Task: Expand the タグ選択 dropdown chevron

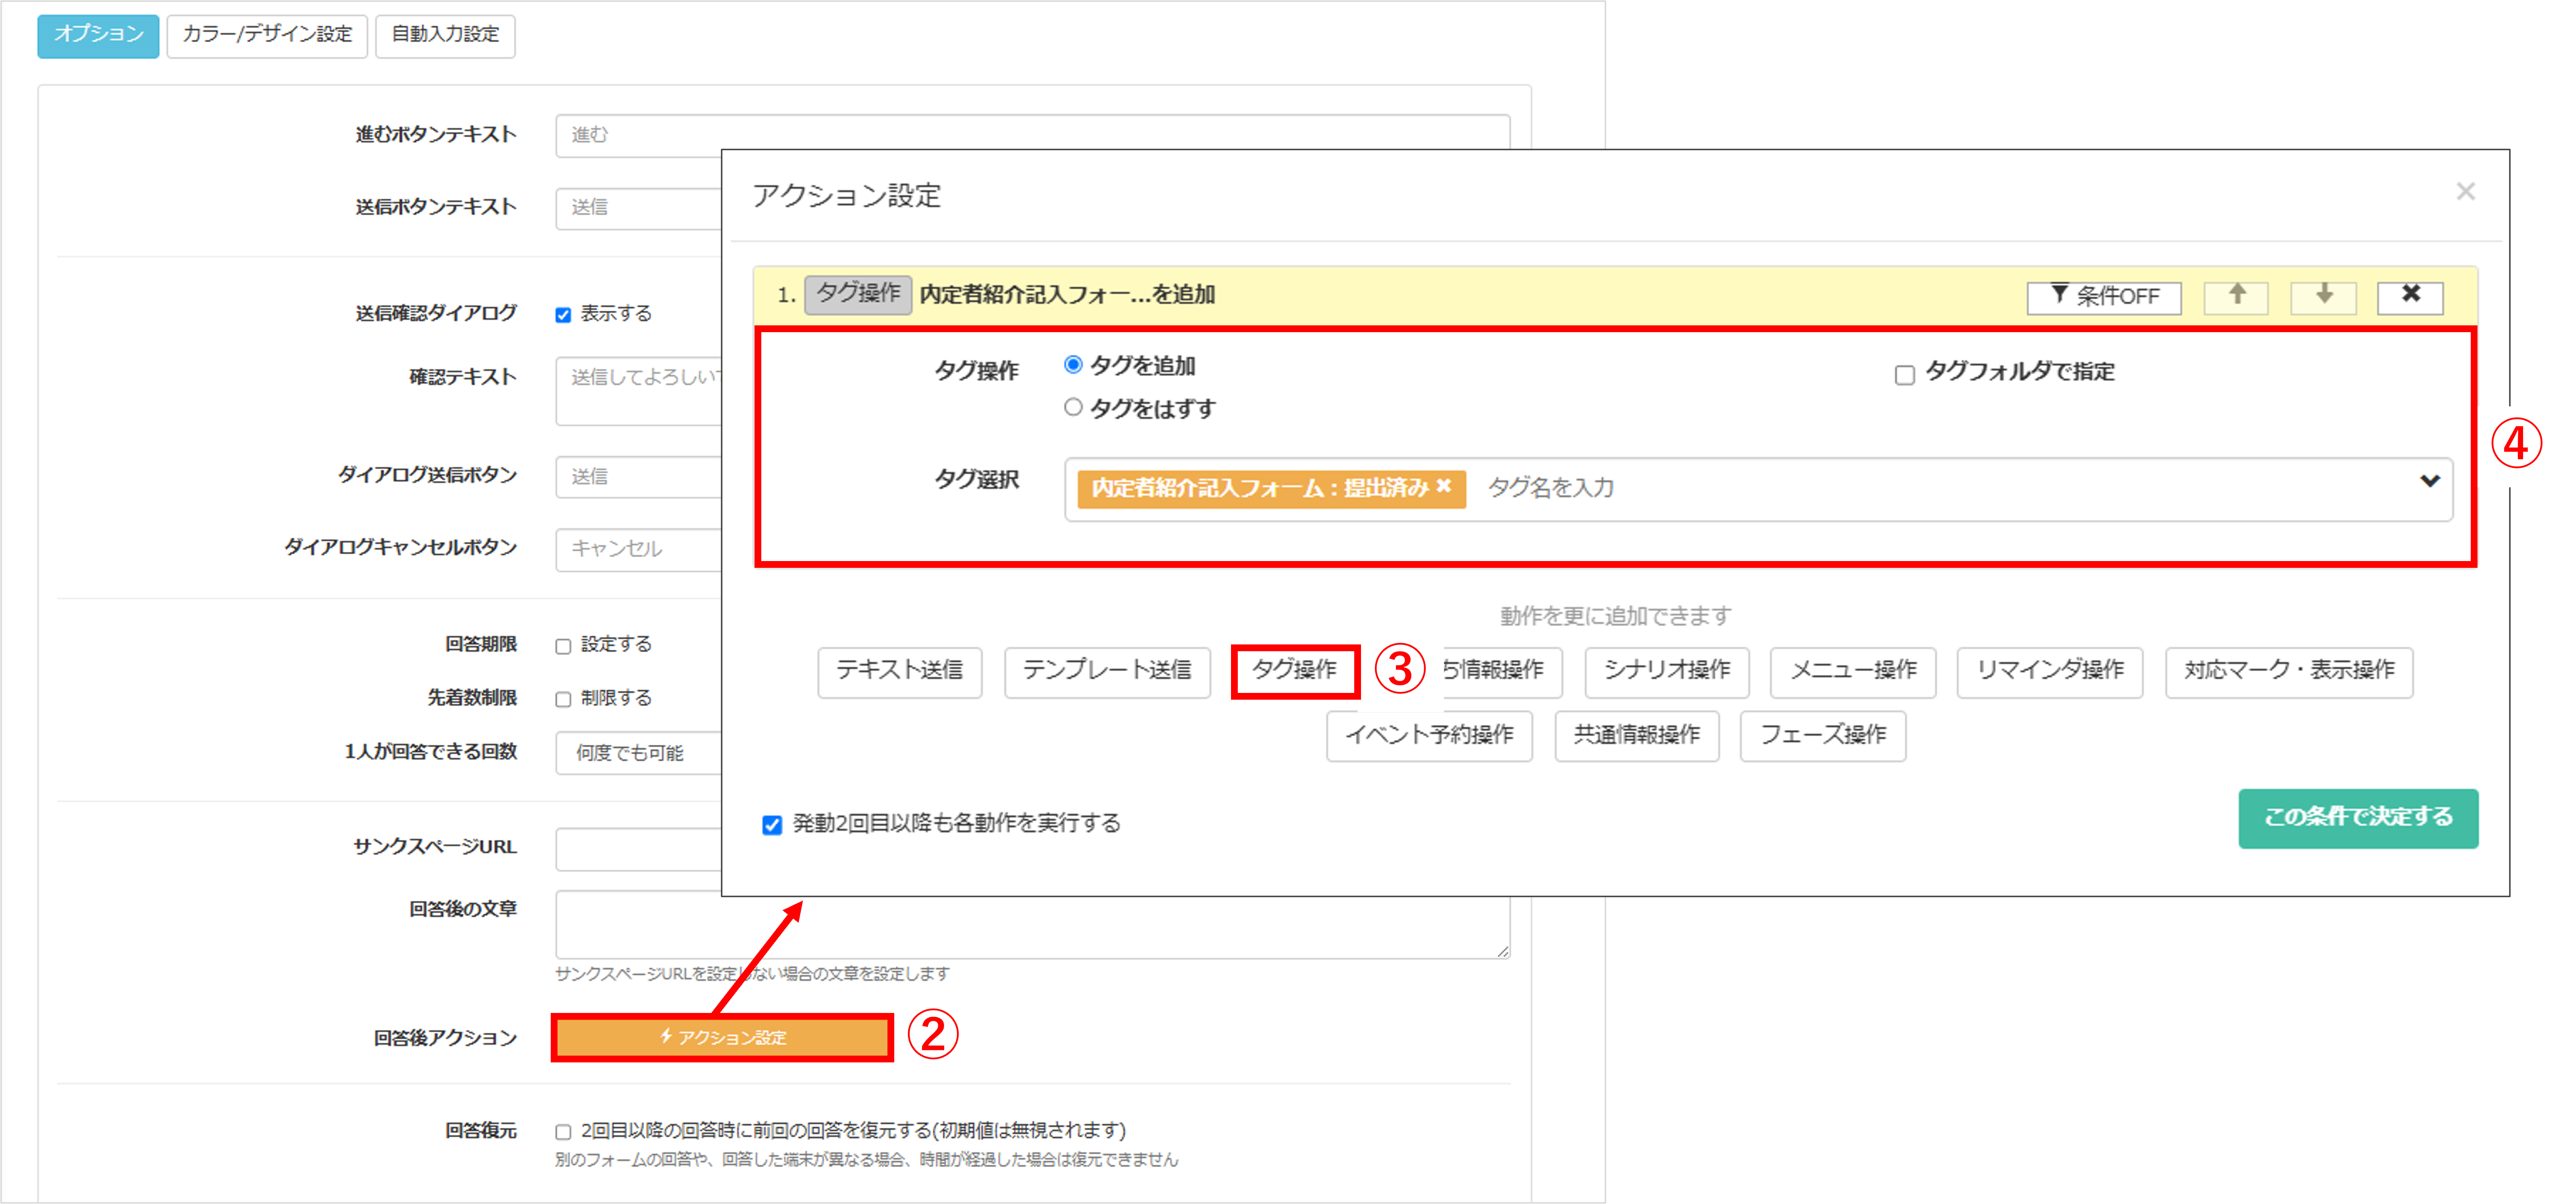Action: tap(2429, 482)
